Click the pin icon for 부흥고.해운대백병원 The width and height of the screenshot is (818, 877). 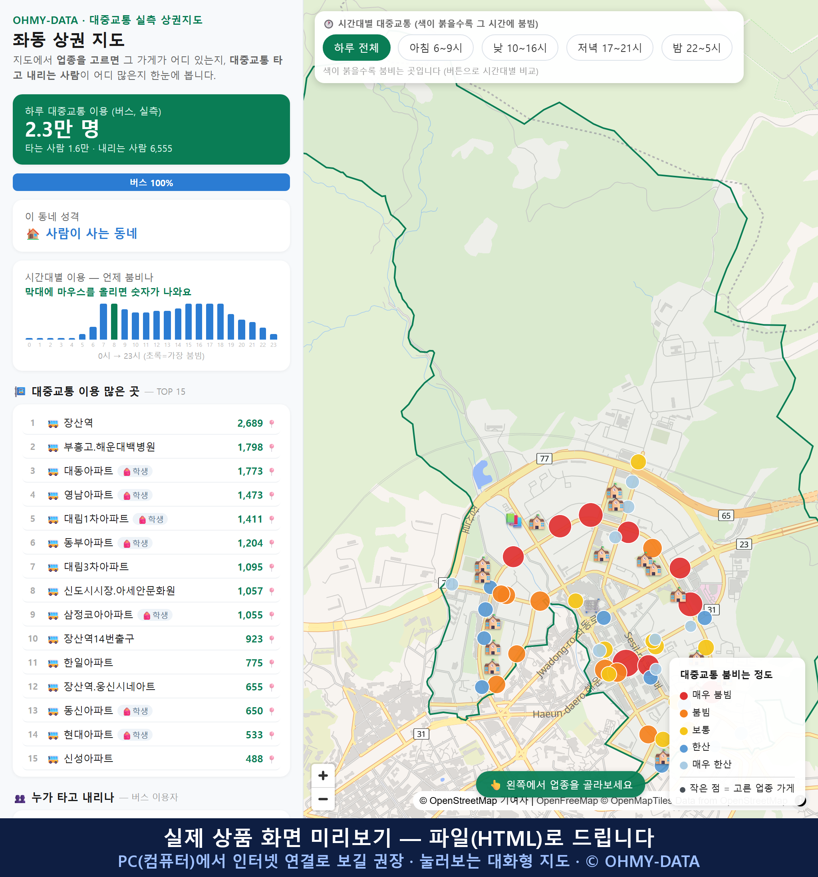[x=272, y=447]
